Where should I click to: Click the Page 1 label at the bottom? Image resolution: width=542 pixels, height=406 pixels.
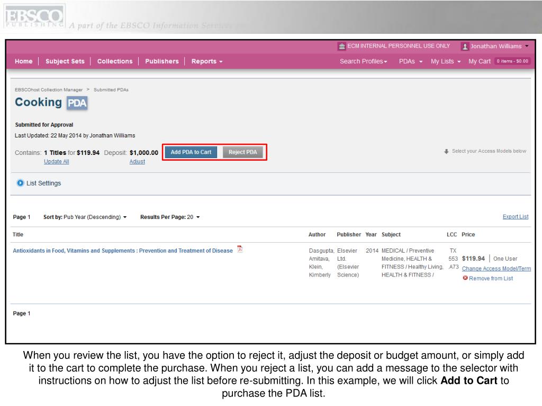(21, 313)
